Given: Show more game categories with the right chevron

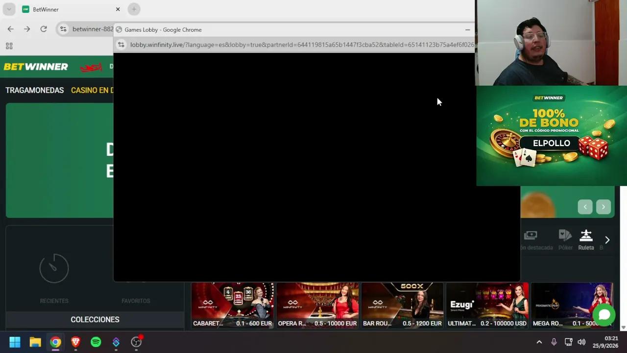Looking at the screenshot, I should 607,240.
